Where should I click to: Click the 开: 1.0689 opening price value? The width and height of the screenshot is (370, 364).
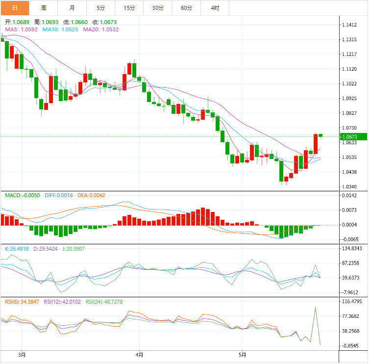coord(17,22)
